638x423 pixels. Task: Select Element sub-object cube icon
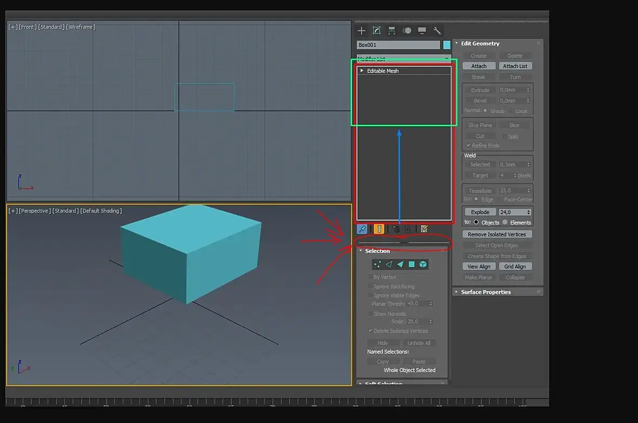[423, 264]
